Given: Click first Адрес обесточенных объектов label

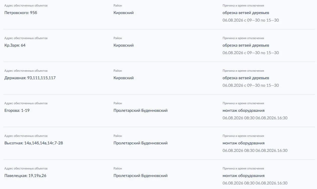Looking at the screenshot, I should pyautogui.click(x=26, y=6).
